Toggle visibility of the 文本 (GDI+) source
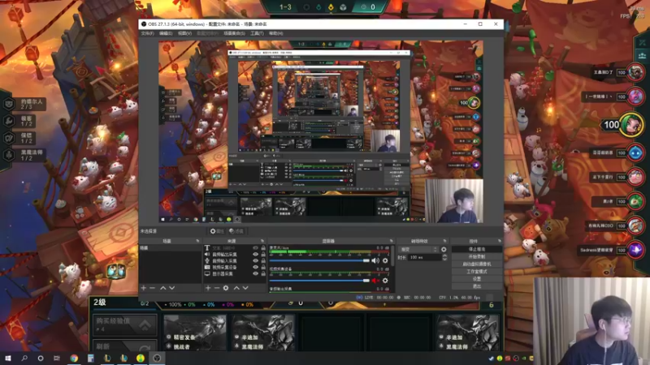This screenshot has height=365, width=650. [255, 248]
